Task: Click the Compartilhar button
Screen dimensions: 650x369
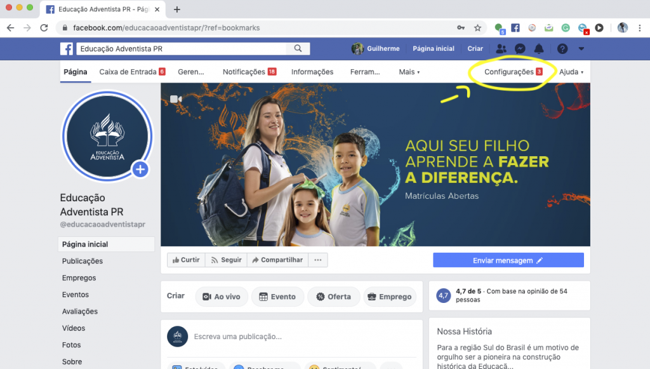Action: point(278,260)
